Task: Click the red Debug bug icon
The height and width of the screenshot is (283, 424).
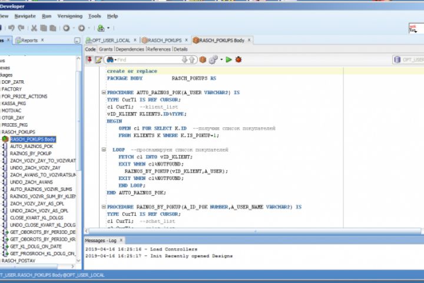Action: [x=238, y=60]
